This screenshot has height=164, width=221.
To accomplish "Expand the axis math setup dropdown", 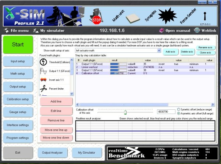I will click(159, 51).
